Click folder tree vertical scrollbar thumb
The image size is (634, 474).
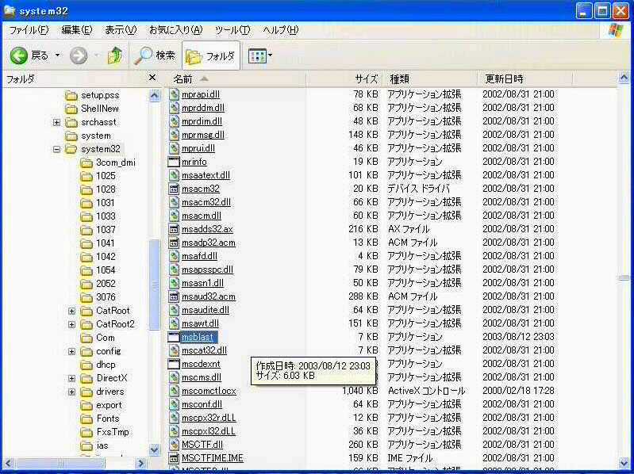click(x=155, y=285)
